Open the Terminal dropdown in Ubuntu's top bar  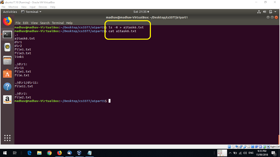click(31, 12)
